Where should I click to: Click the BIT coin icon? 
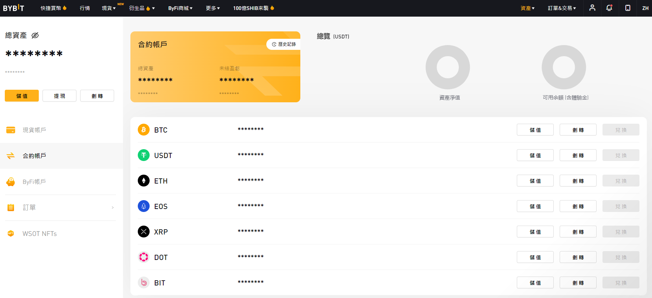pyautogui.click(x=144, y=282)
